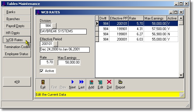This screenshot has height=112, width=194.
Task: Click the current row indicator arrow
Action: pos(97,23)
